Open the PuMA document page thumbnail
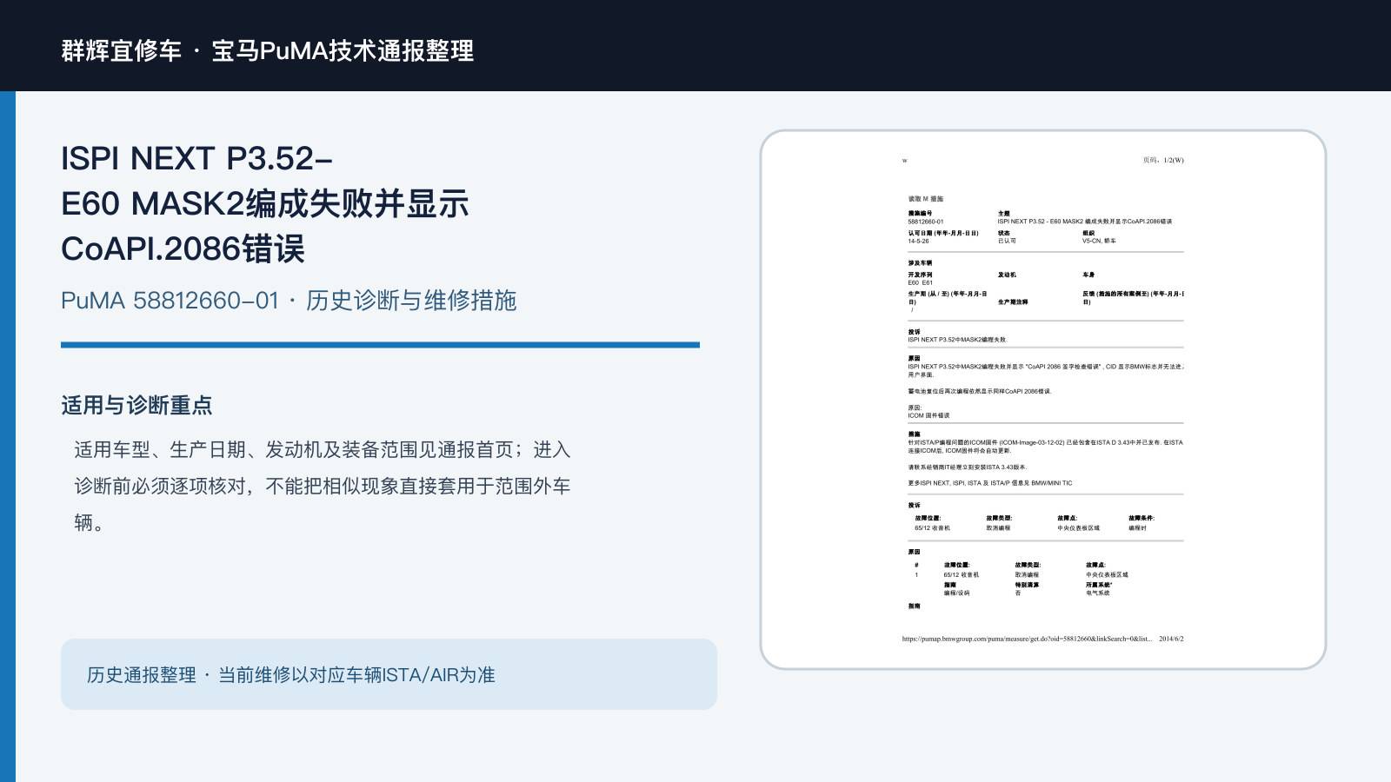1391x782 pixels. (x=1043, y=400)
